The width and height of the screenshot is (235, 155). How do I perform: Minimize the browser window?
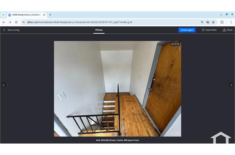click(x=221, y=15)
